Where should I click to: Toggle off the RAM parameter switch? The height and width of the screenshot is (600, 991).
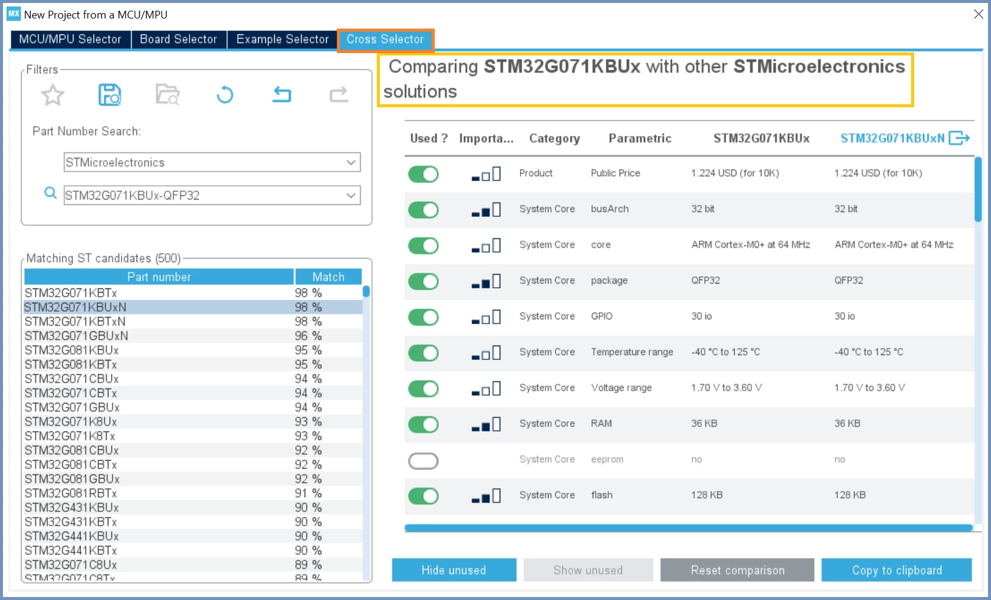[x=423, y=424]
